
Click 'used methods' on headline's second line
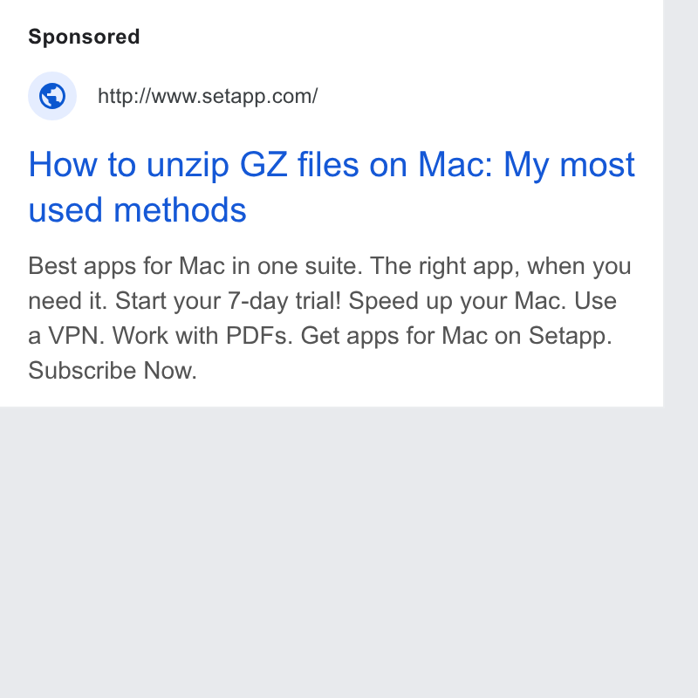click(x=137, y=210)
